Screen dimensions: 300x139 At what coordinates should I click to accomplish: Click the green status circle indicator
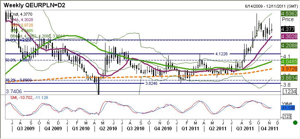point(295,123)
